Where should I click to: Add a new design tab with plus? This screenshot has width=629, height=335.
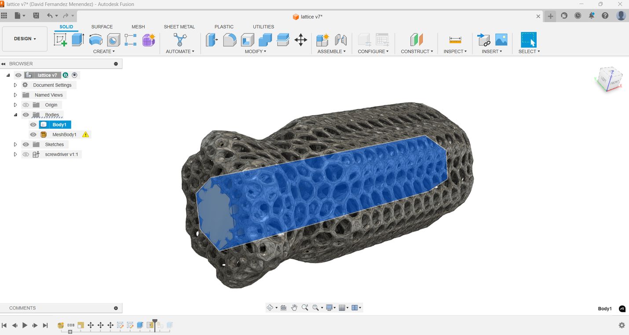point(550,16)
